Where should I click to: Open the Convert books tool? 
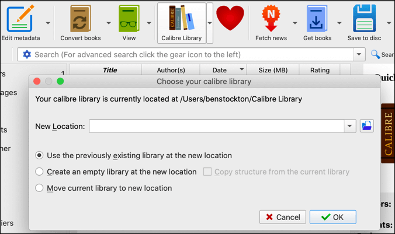(x=81, y=19)
